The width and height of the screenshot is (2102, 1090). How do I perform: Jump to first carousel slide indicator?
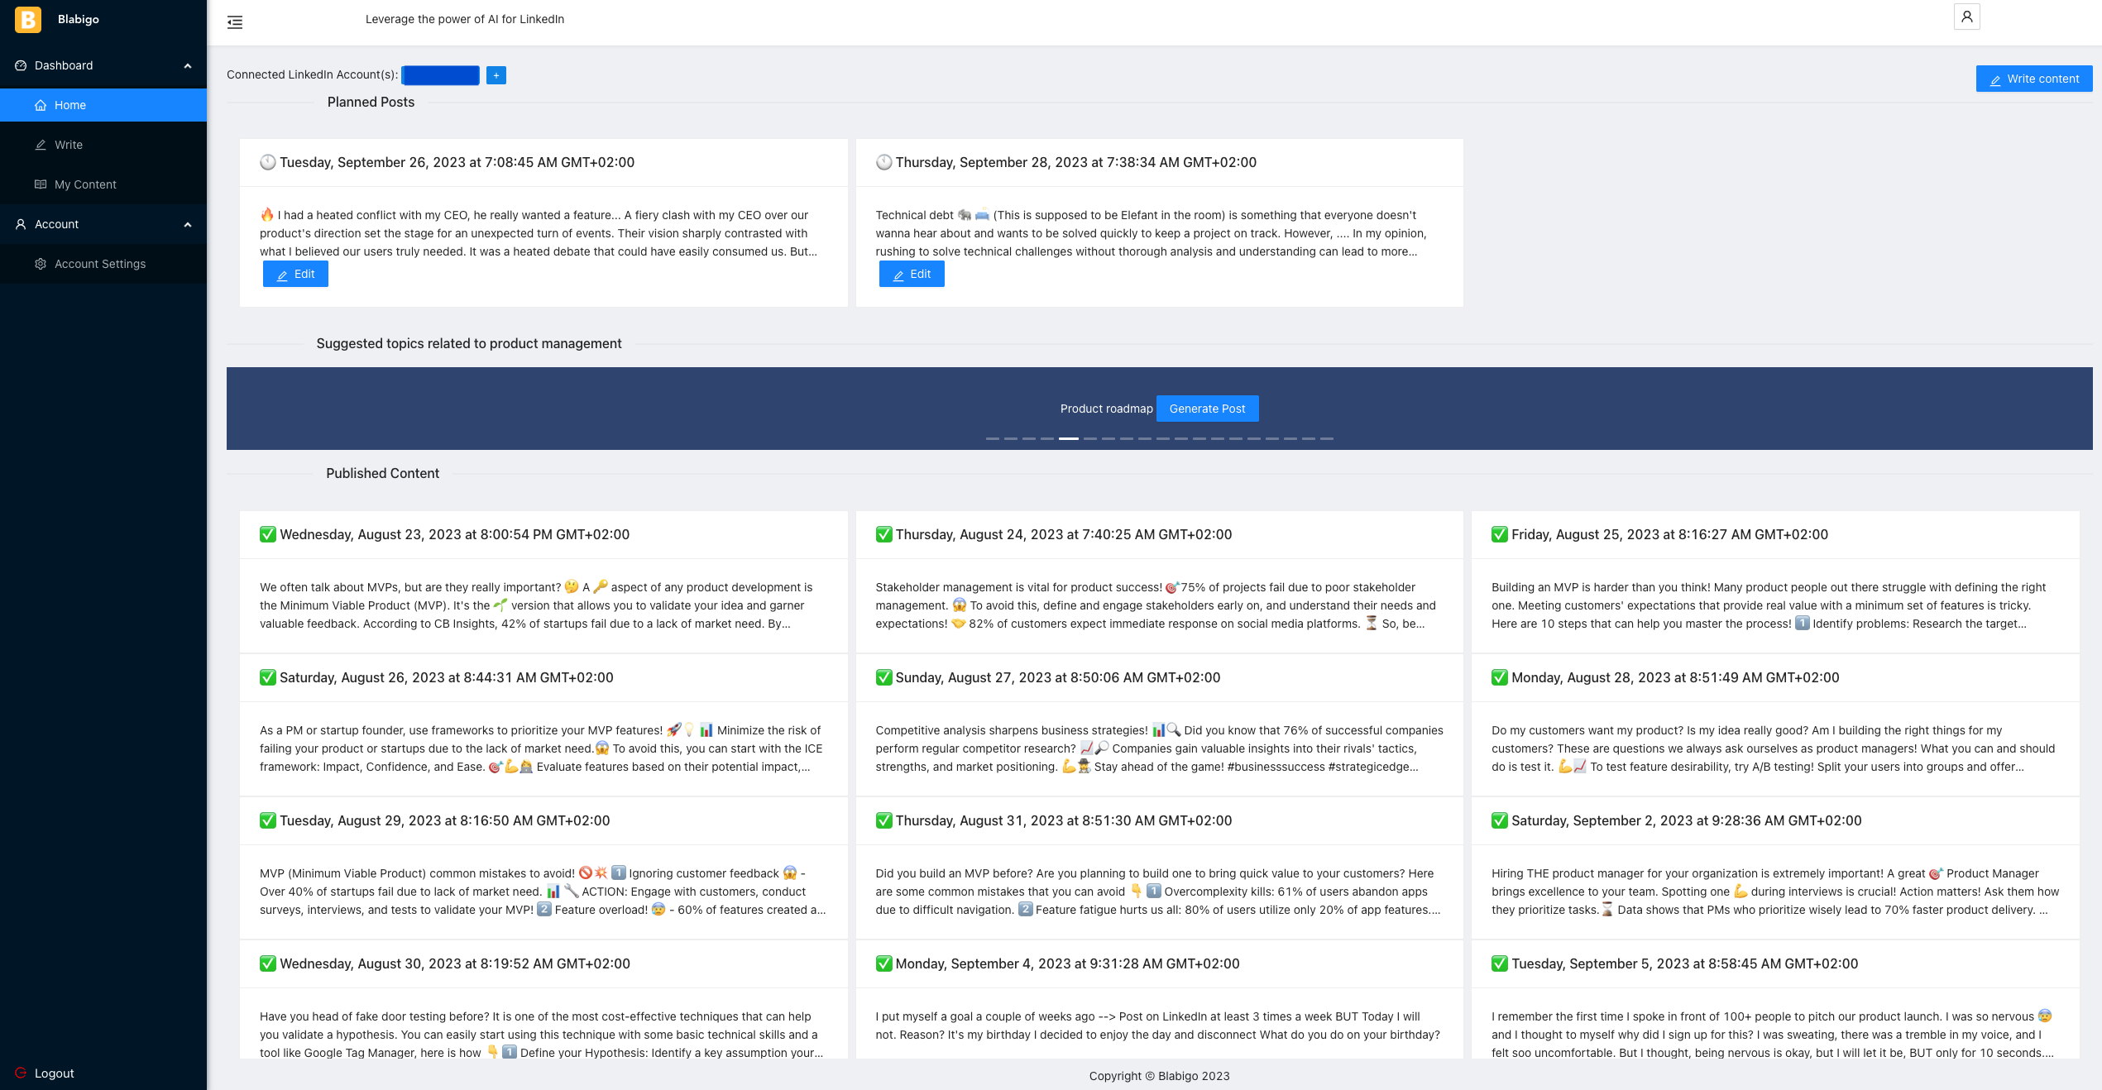tap(993, 438)
